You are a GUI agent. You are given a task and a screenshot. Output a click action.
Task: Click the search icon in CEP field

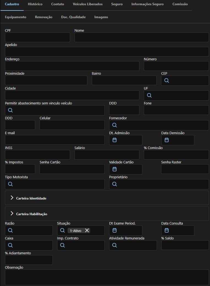click(167, 80)
